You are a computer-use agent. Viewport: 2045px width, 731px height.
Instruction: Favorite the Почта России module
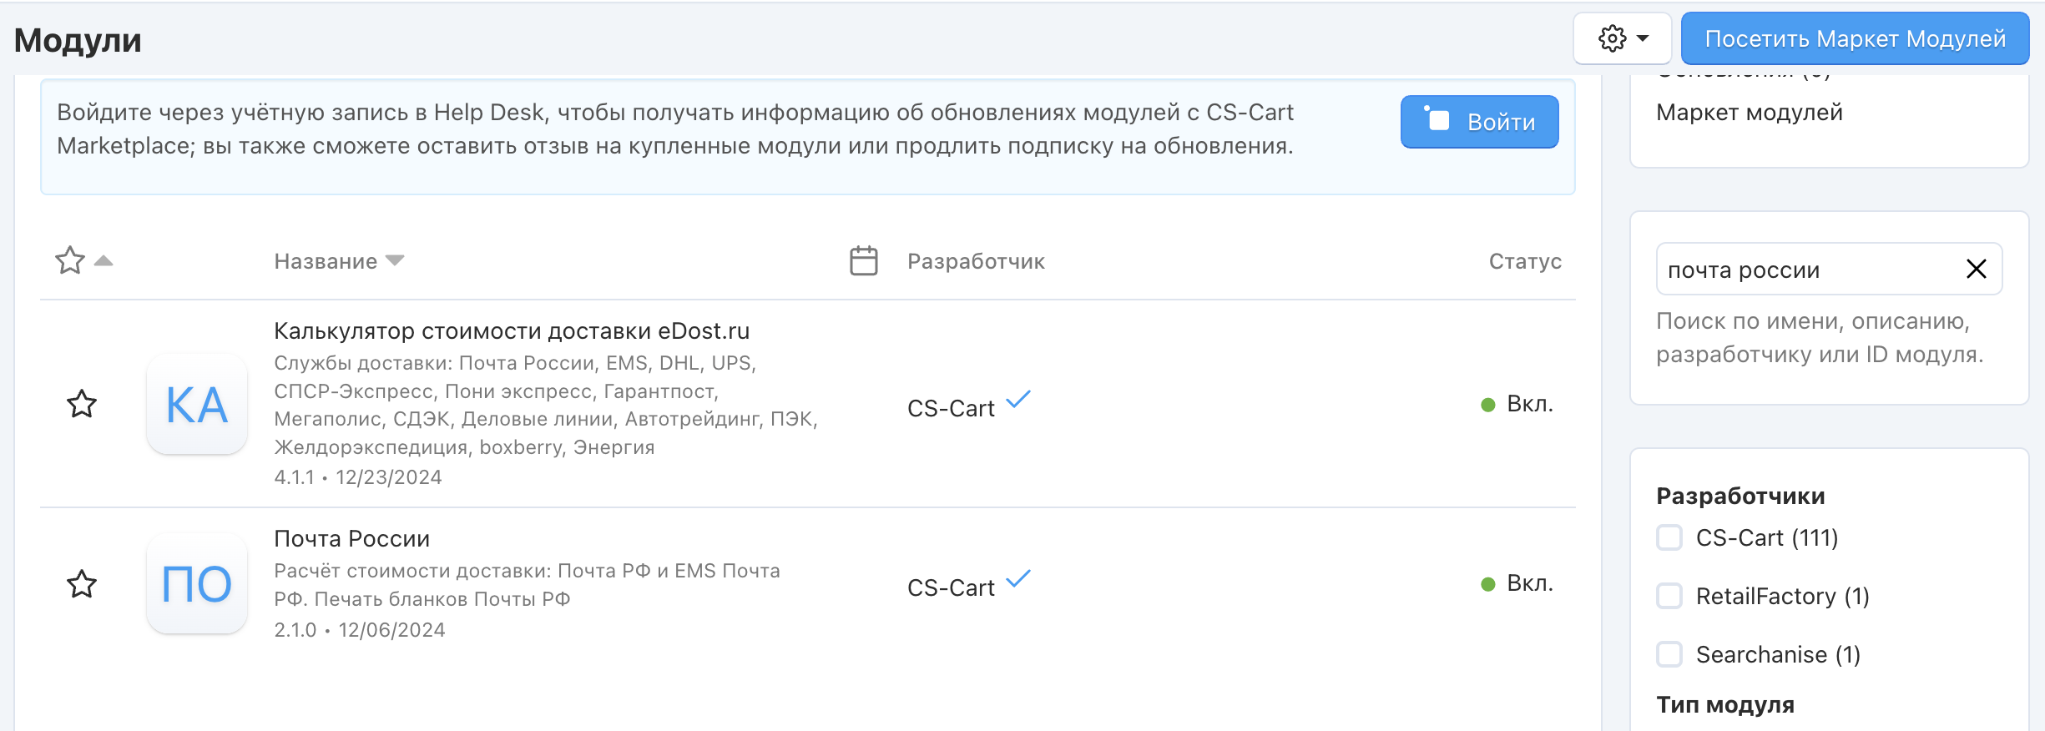(x=82, y=584)
